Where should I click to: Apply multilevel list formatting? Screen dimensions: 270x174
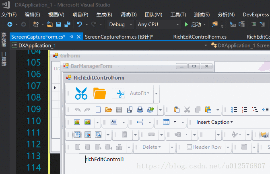[255, 110]
